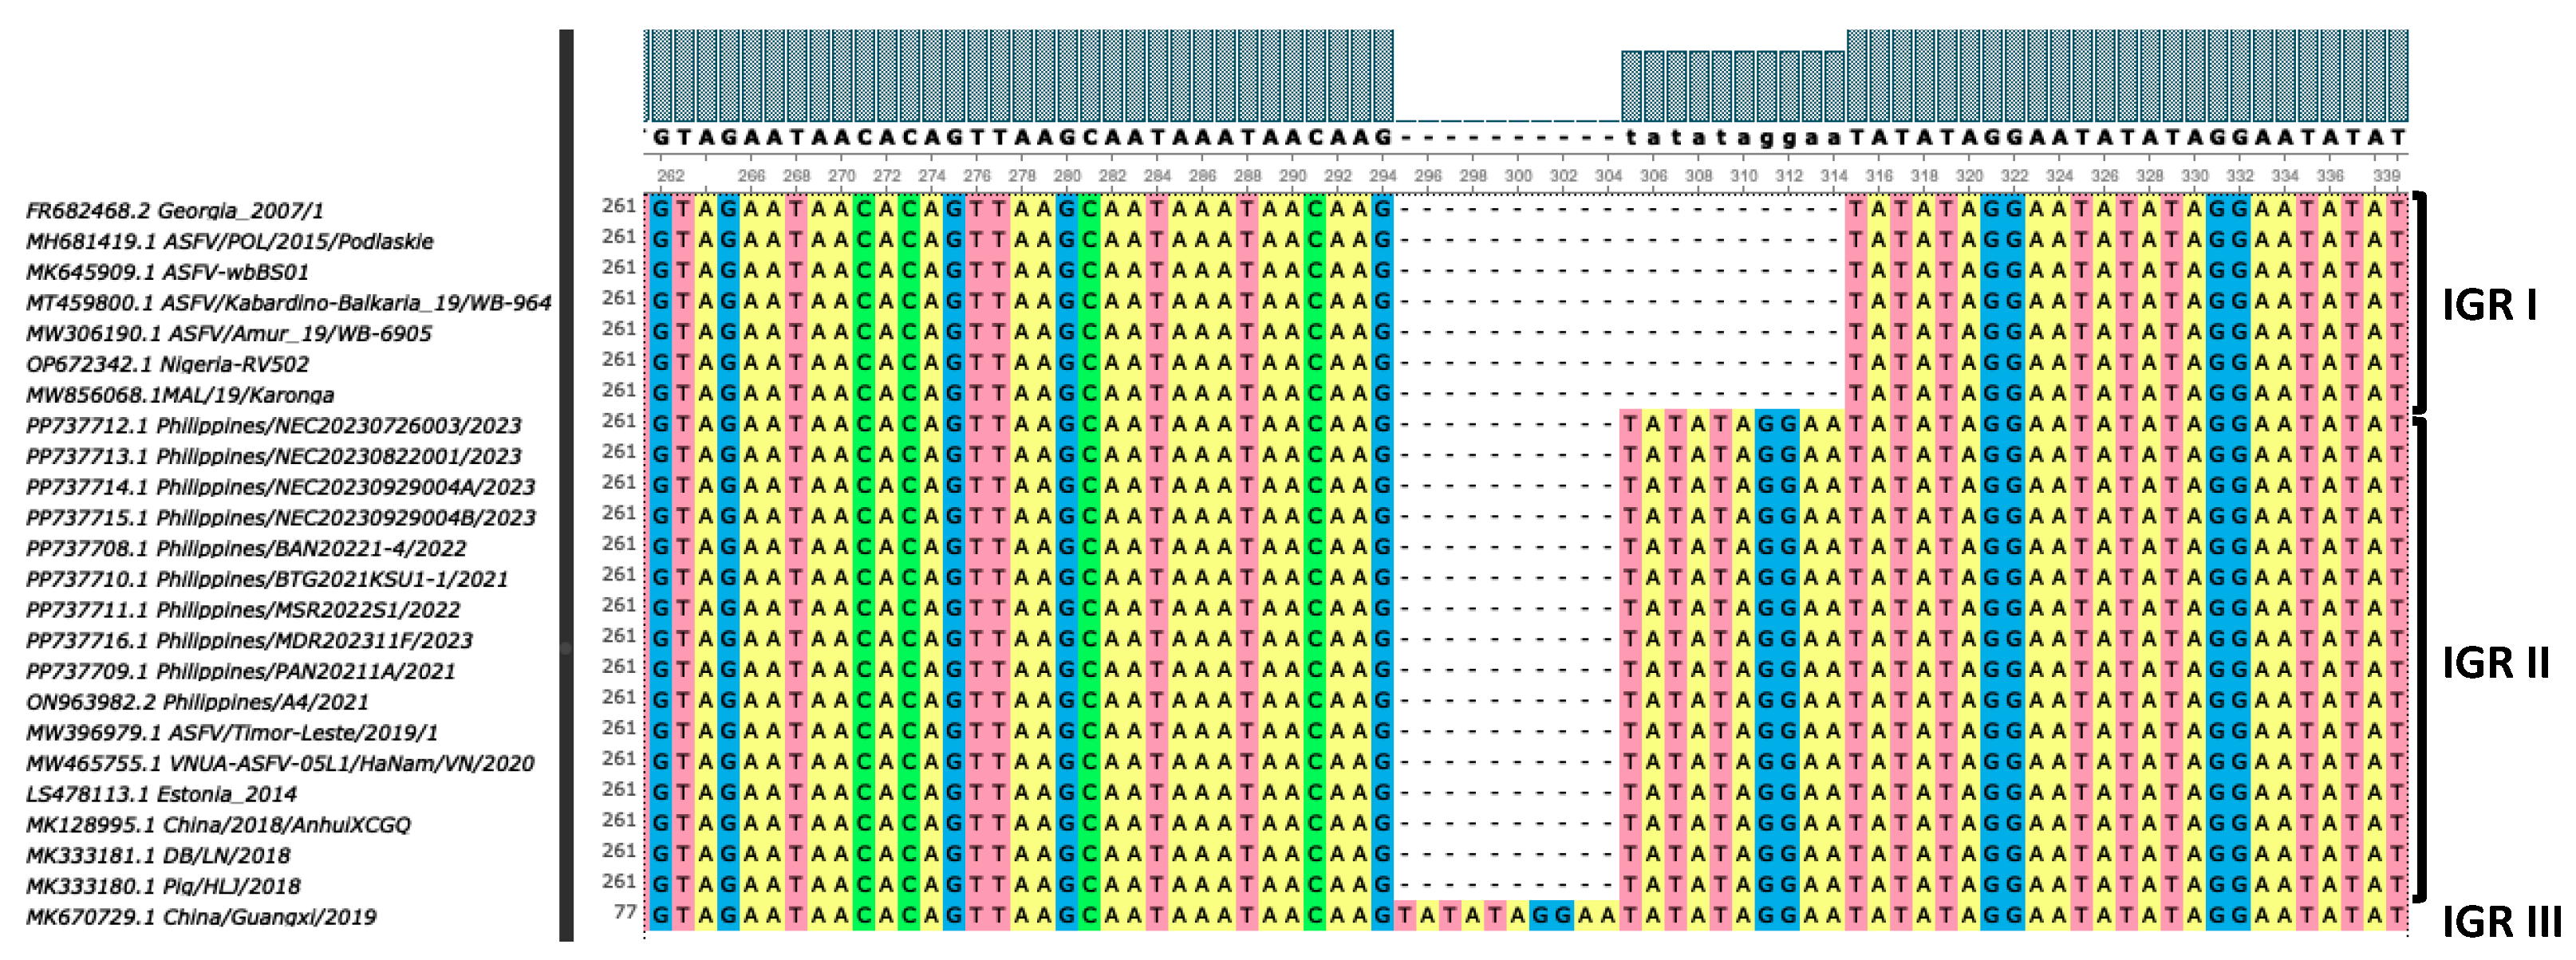Select the MH681419.1 ASFV/POL/2015/Podlaskie sequence row label
2576x960 pixels.
pos(229,242)
